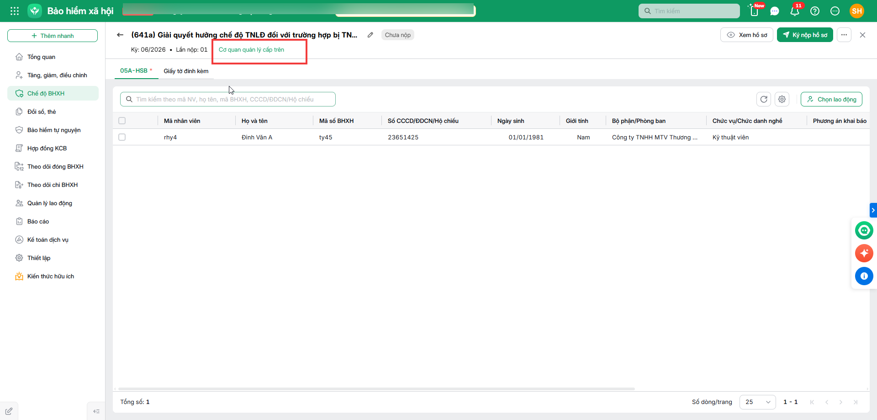The width and height of the screenshot is (877, 420).
Task: Switch to Giấy tờ đính kèm tab
Action: click(186, 71)
